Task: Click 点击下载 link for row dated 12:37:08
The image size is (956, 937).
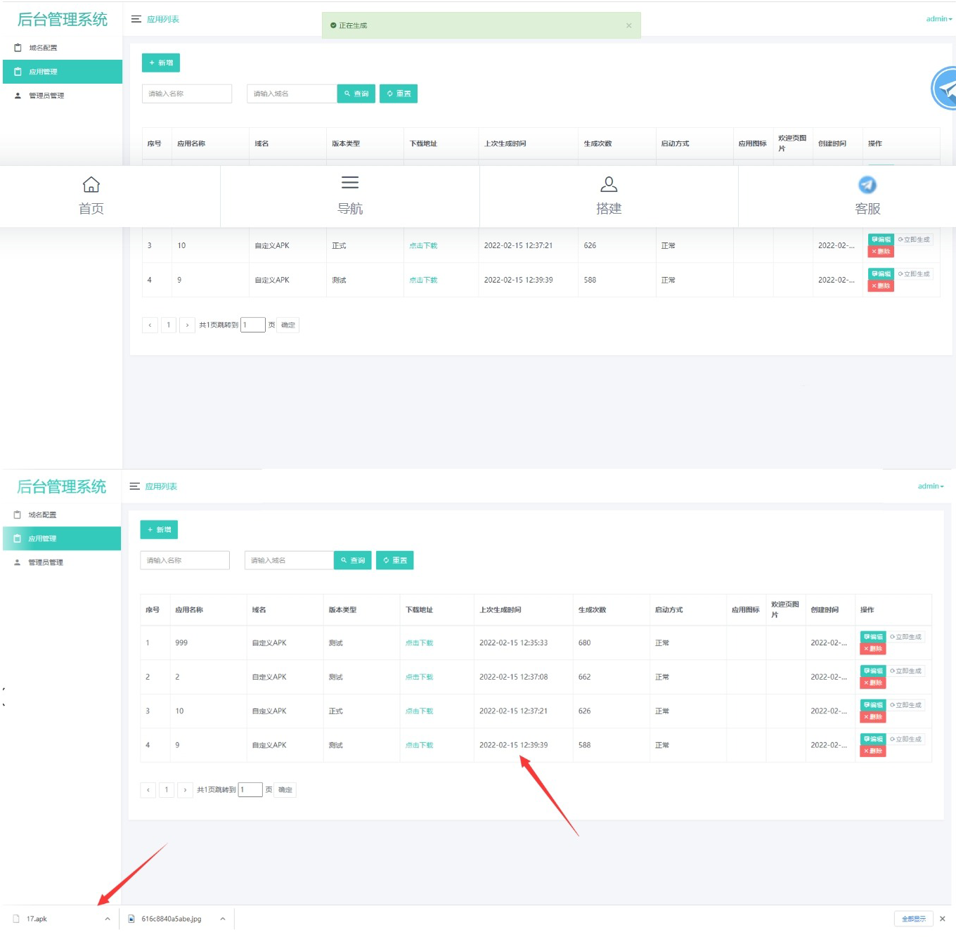Action: click(419, 678)
